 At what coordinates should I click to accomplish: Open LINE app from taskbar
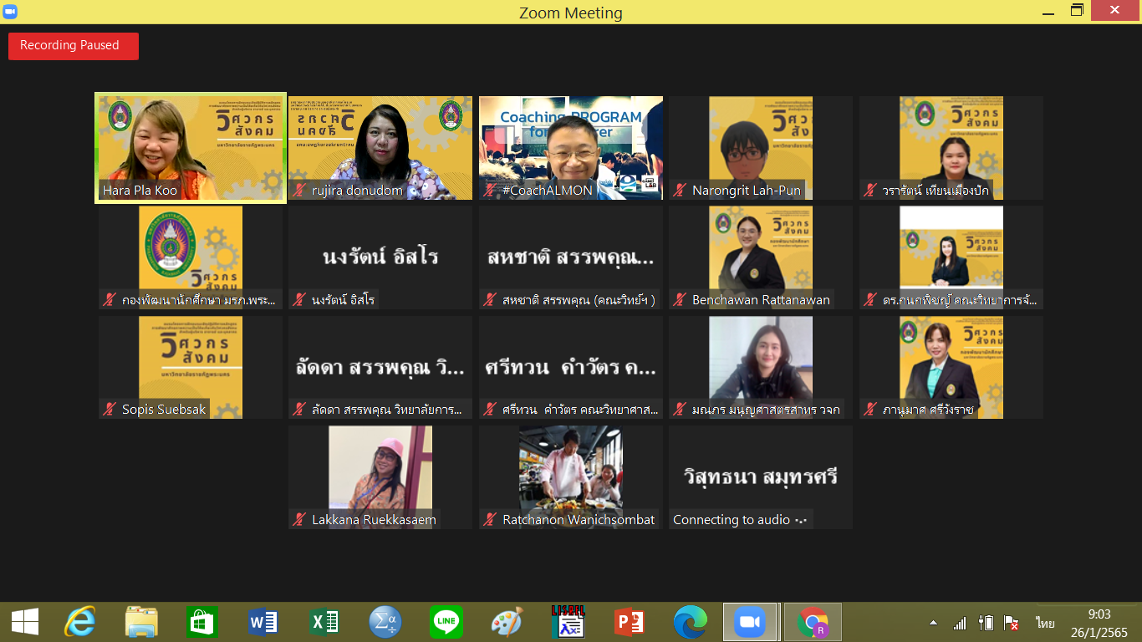(x=446, y=622)
